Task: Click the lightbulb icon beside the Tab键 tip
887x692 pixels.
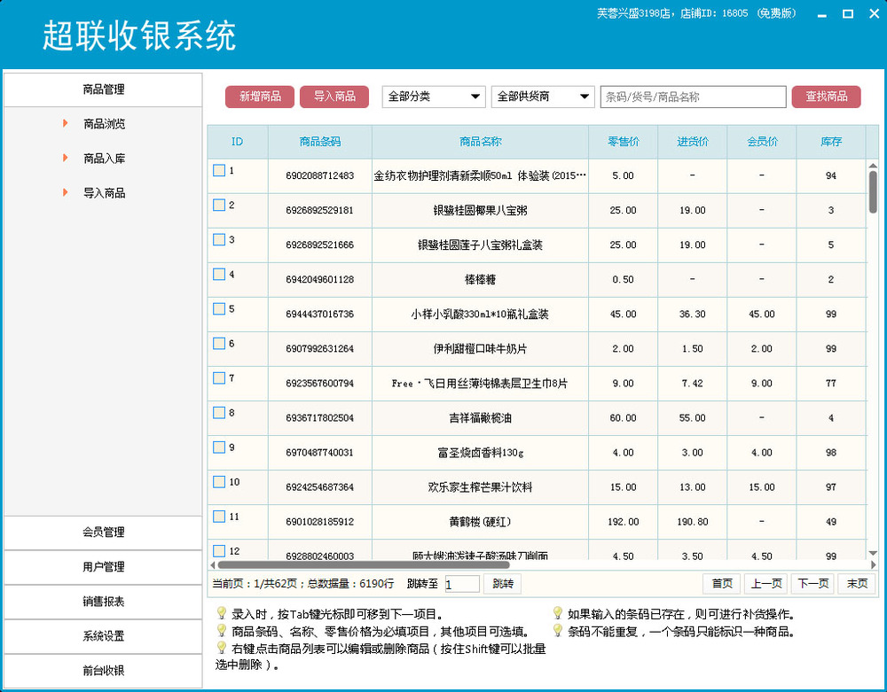Action: (222, 613)
